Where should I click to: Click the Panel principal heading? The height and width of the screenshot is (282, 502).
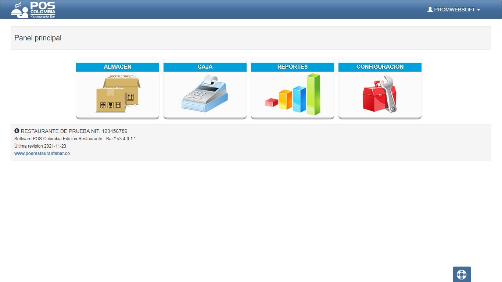[38, 38]
